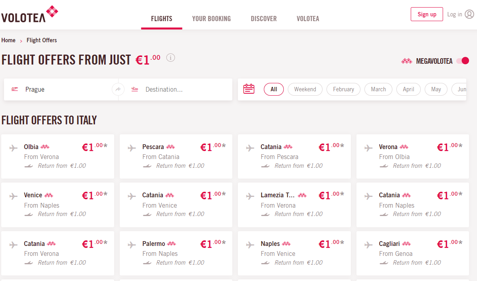Open the Flights tab
477x281 pixels.
pyautogui.click(x=162, y=19)
